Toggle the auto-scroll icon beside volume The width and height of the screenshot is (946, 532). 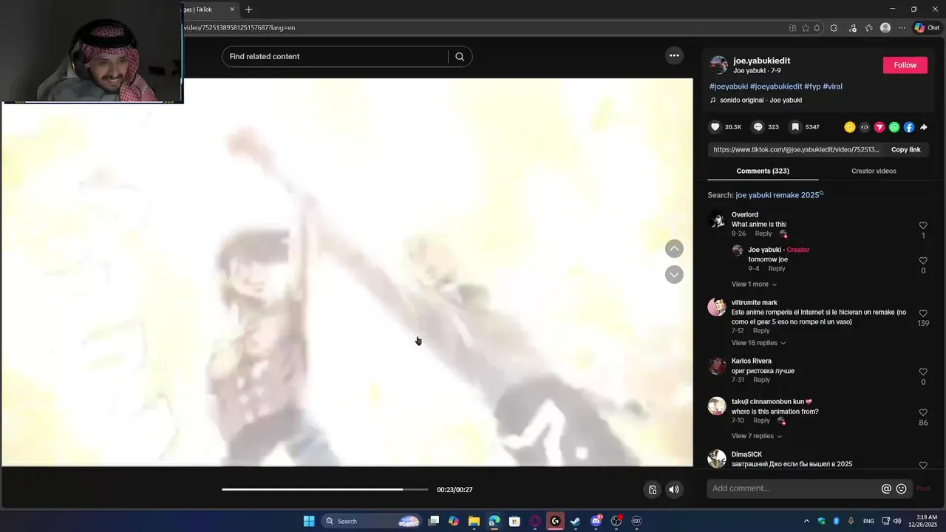pyautogui.click(x=653, y=489)
